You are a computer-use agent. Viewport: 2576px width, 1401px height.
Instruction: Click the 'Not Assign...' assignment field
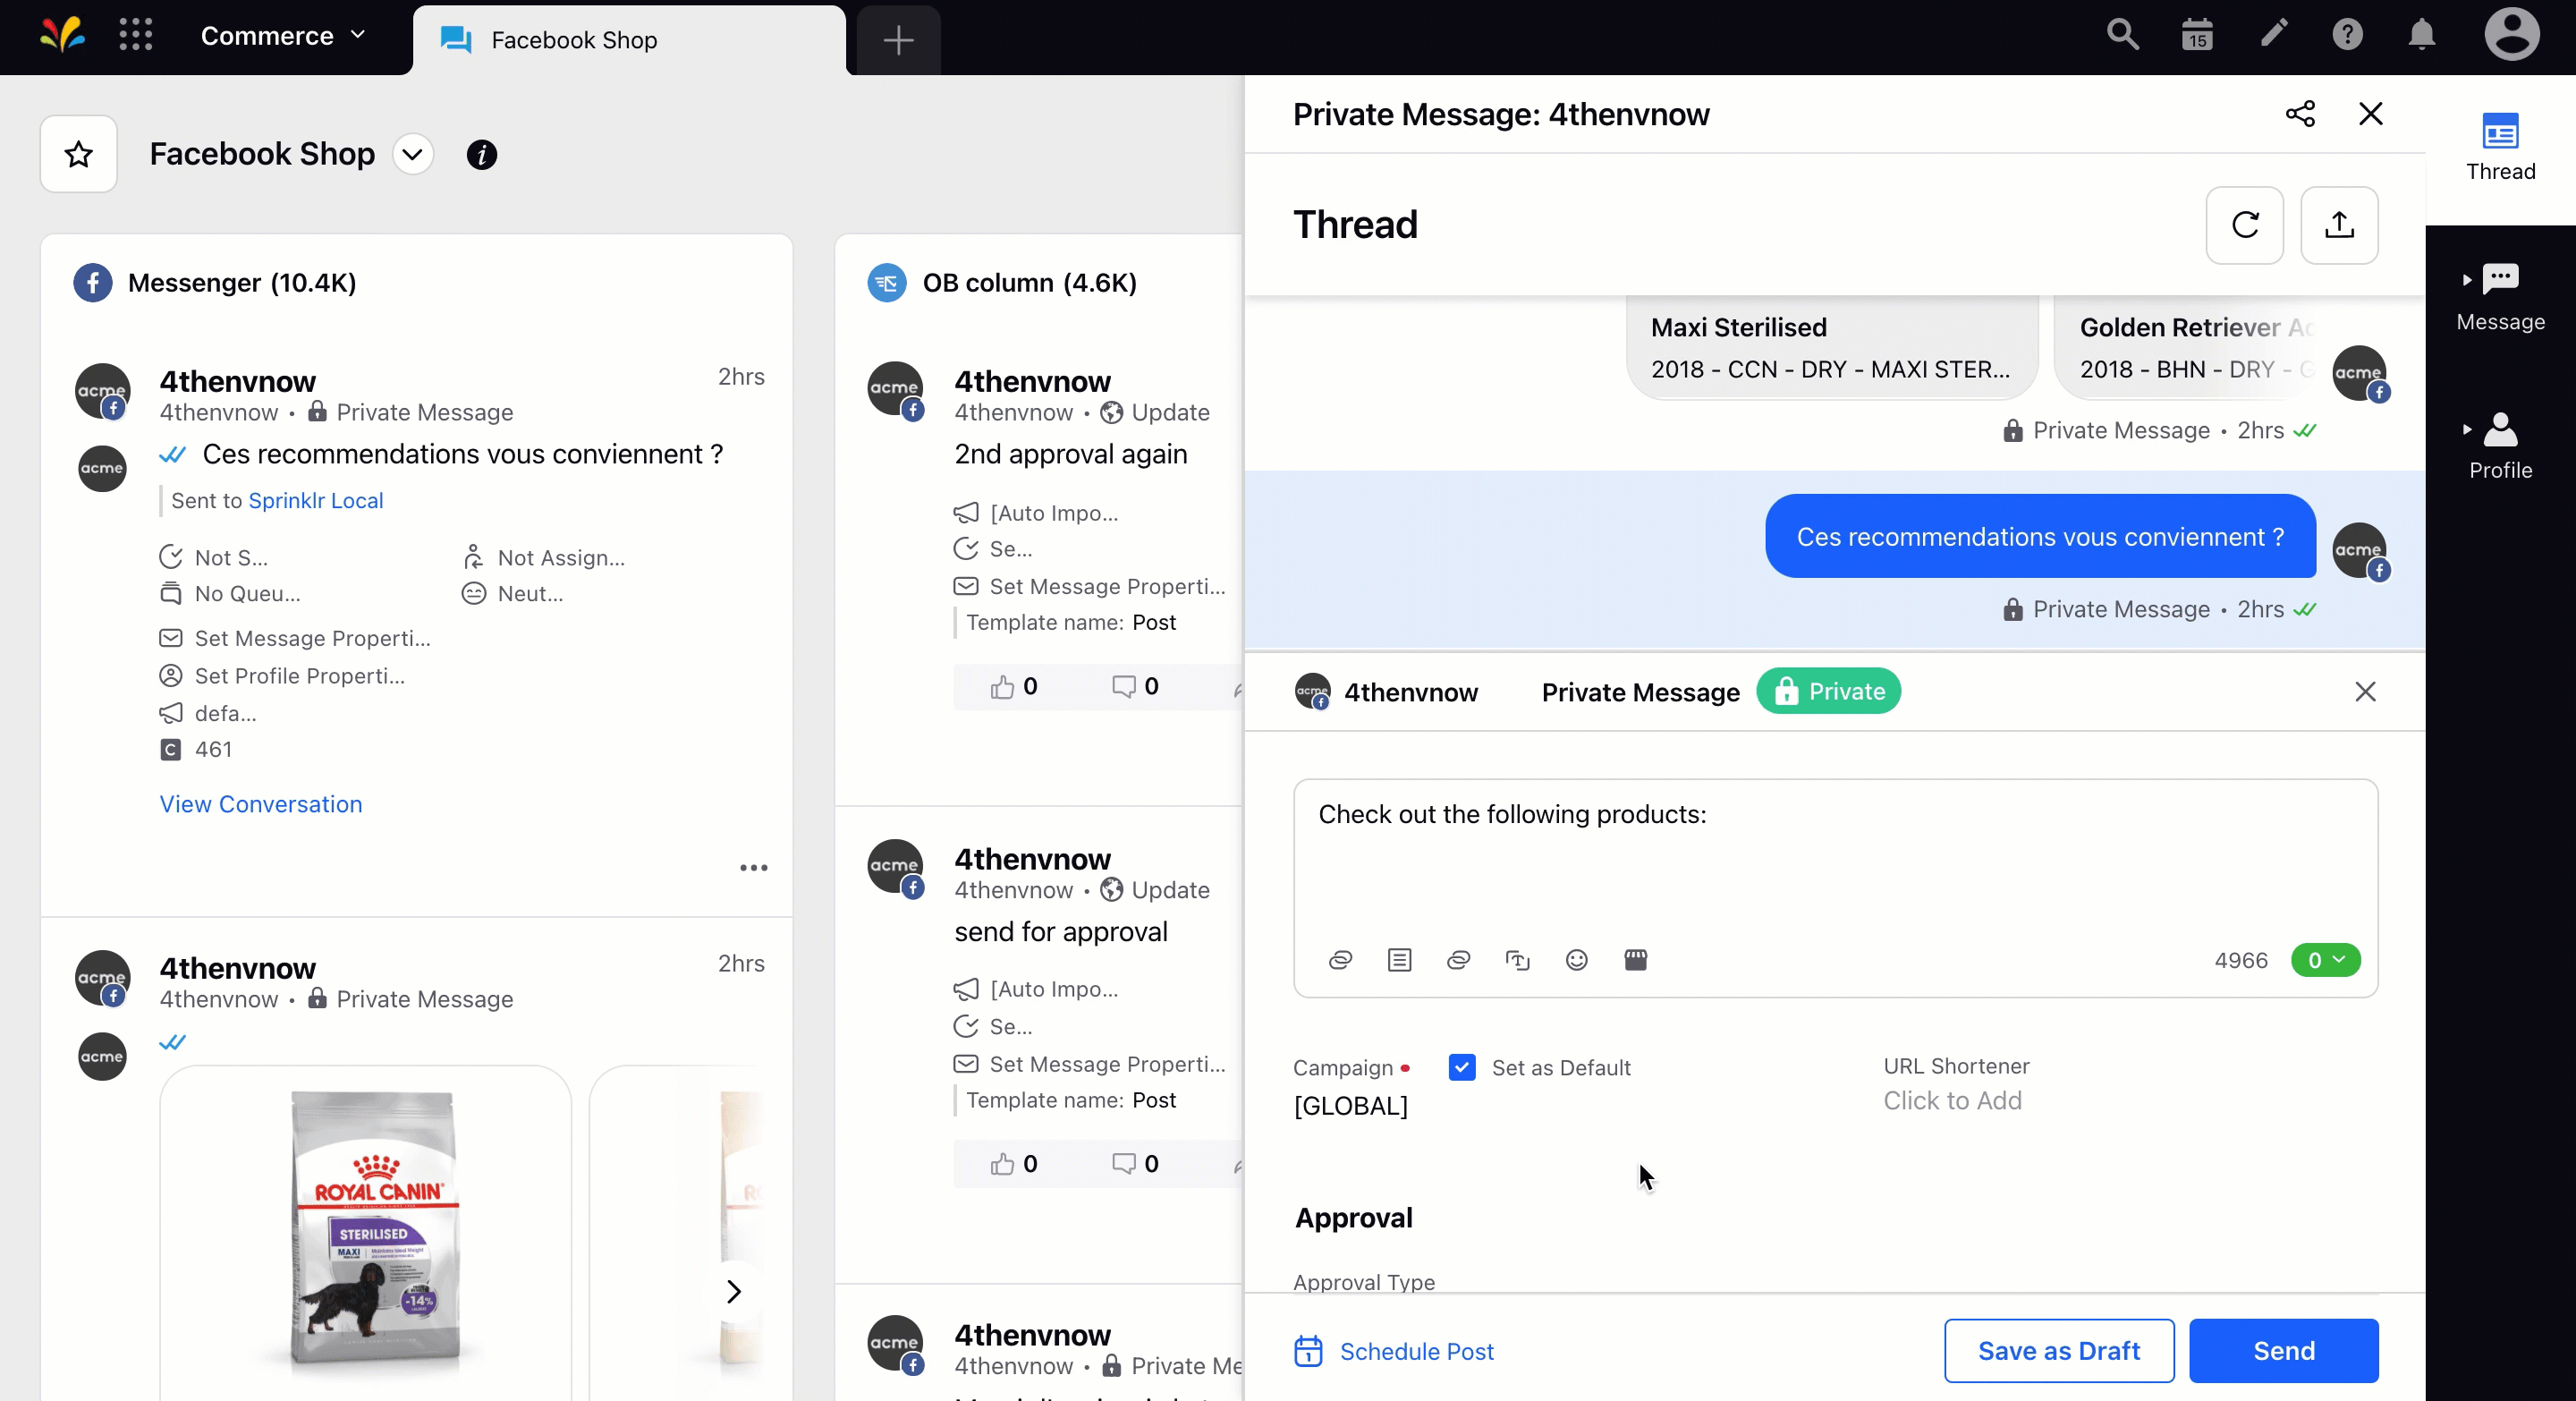click(543, 557)
